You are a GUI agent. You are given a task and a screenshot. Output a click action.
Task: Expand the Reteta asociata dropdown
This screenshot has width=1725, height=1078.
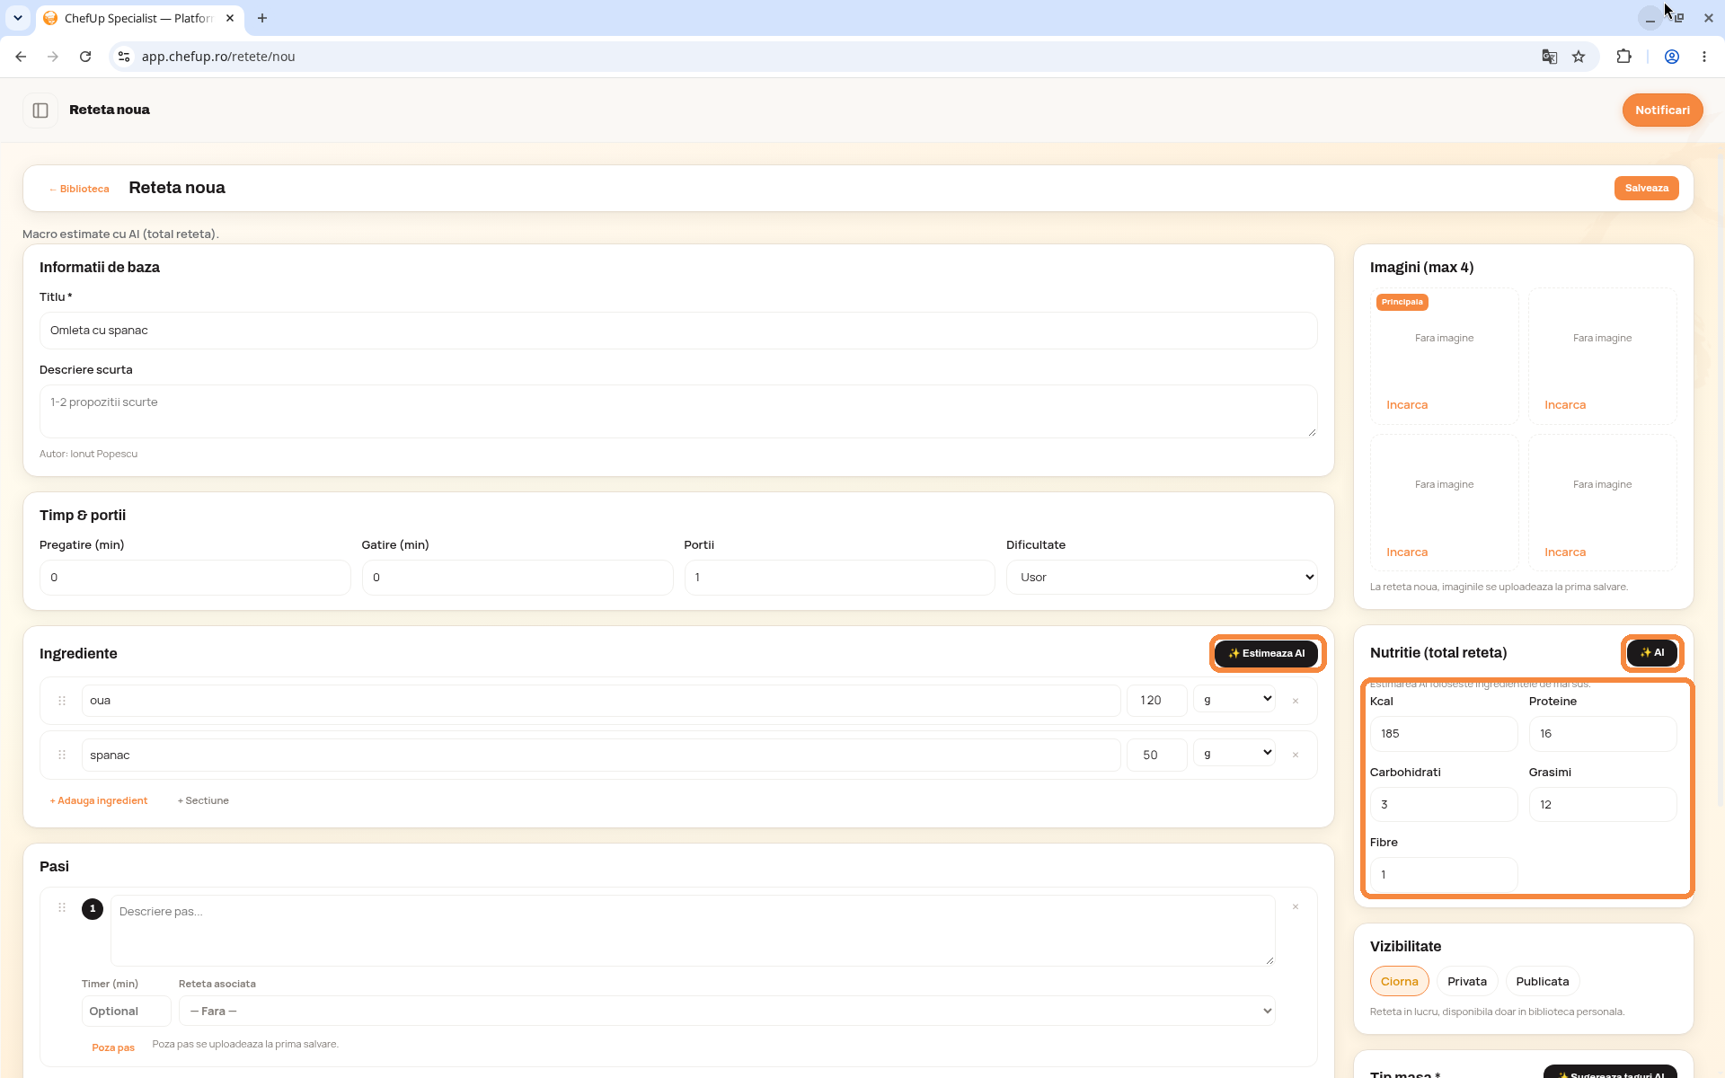[727, 1012]
